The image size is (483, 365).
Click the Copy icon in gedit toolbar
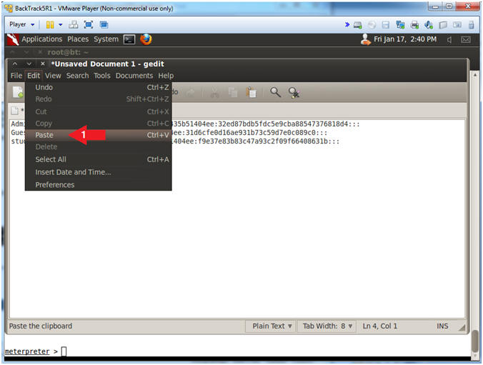(233, 92)
